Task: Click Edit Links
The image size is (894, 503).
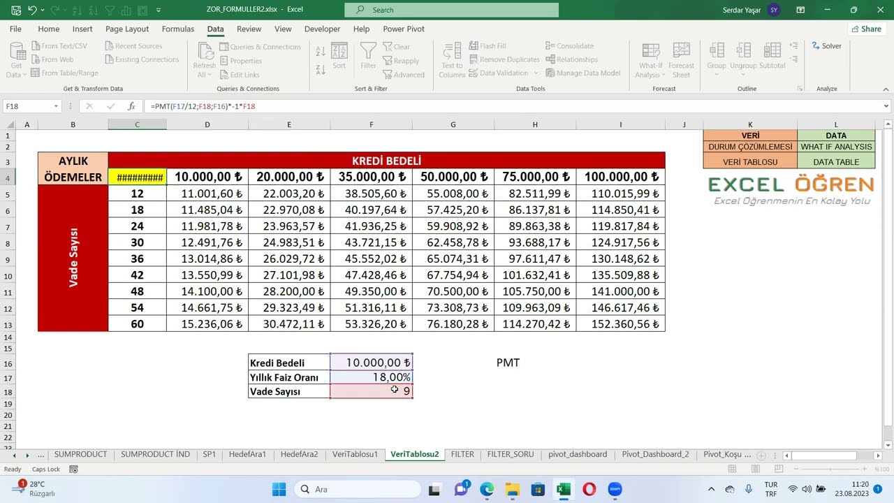Action: pyautogui.click(x=240, y=75)
